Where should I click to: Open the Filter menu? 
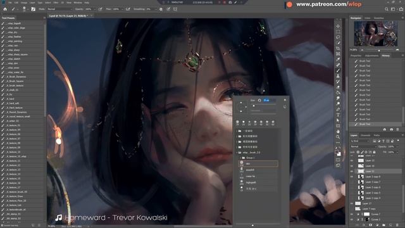tap(56, 3)
